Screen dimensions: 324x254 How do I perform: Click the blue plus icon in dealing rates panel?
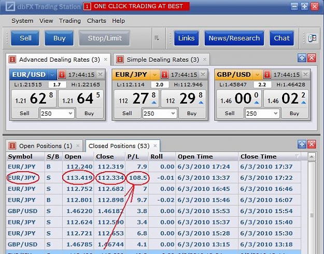click(302, 58)
